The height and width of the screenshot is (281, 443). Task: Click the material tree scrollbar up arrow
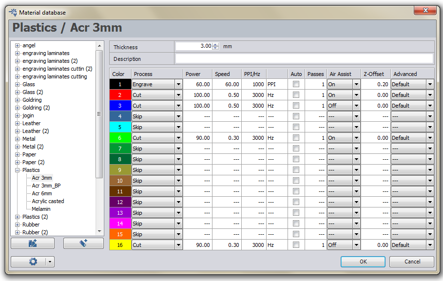[99, 45]
